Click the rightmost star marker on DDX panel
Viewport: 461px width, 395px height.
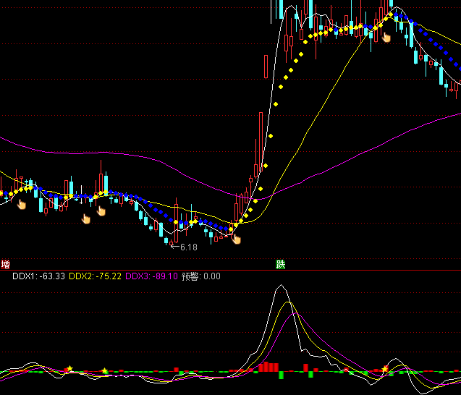pyautogui.click(x=386, y=368)
